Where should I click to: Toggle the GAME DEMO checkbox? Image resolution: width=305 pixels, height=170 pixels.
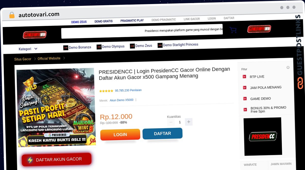click(x=245, y=99)
